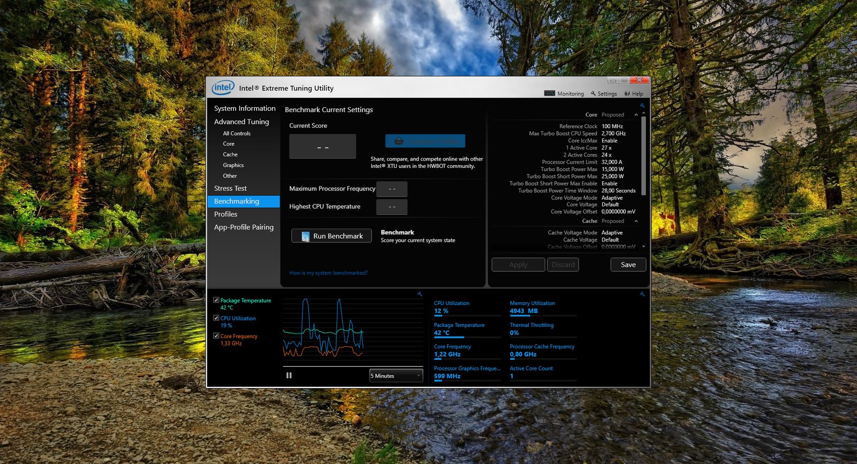Open App-Profile Pairing in the sidebar
Screen dimensions: 857x464
[x=244, y=227]
